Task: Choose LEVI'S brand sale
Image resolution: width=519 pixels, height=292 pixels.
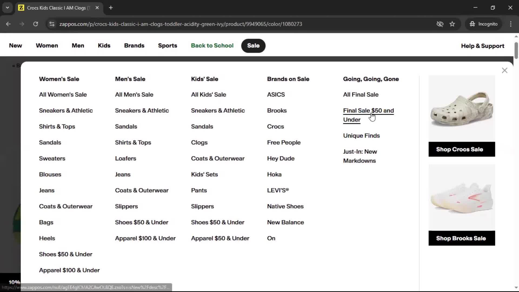Action: (278, 190)
